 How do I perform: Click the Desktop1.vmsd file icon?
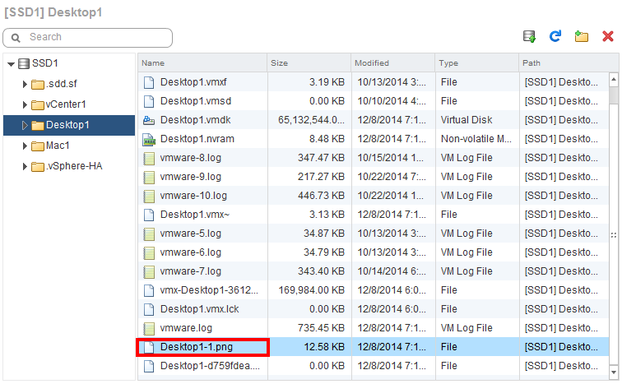tap(149, 101)
